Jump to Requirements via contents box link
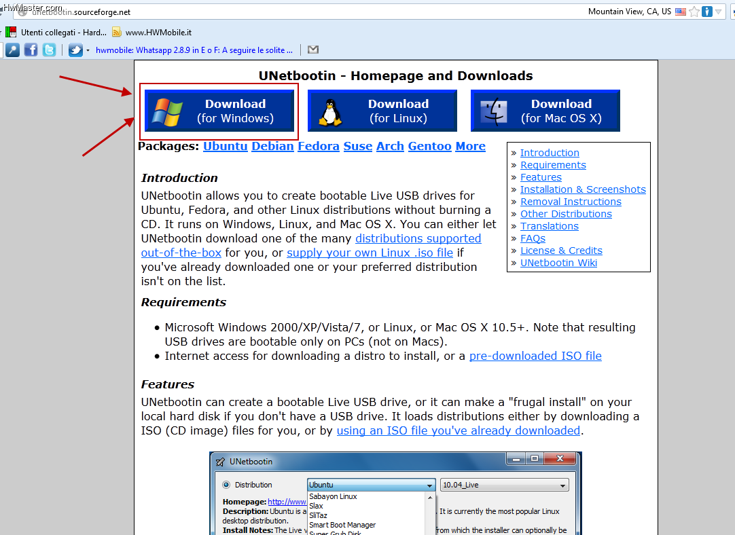This screenshot has height=535, width=735. [553, 165]
